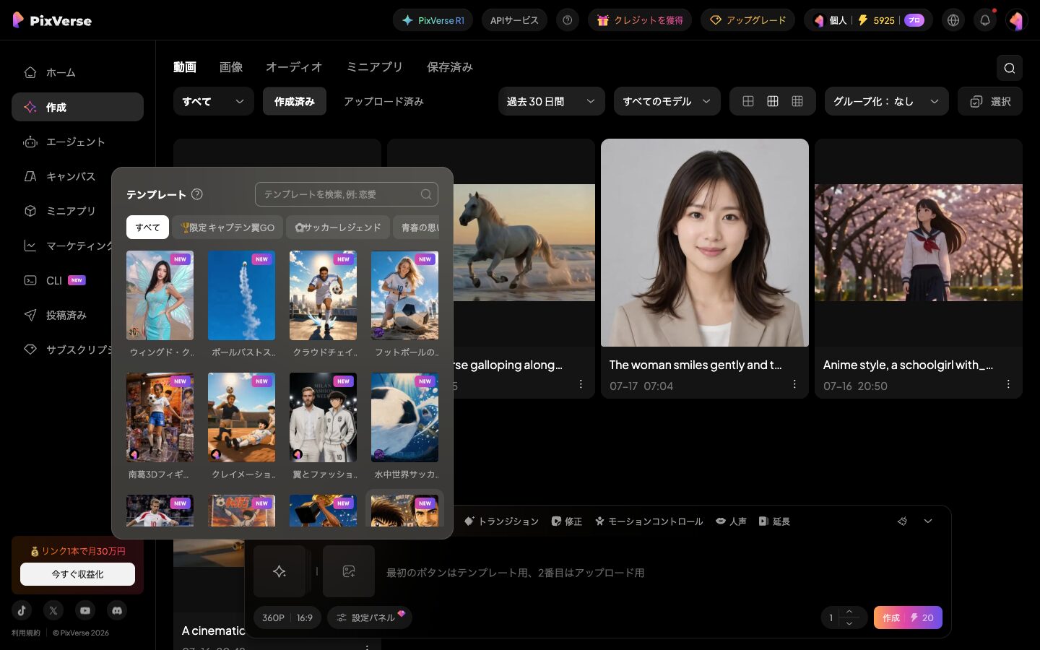Click the pin icon in the creation panel
Screen dimensions: 1040x650
902,521
